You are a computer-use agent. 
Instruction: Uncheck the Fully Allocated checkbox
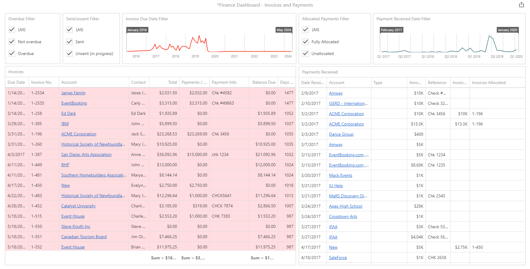tap(305, 42)
